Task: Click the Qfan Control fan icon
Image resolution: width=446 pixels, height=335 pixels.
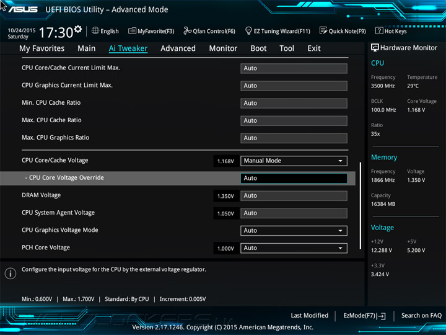Action: [x=187, y=30]
